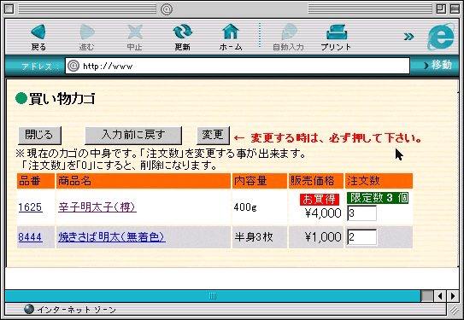The height and width of the screenshot is (320, 464).
Task: Go back with the 戻る arrow icon
Action: pyautogui.click(x=38, y=32)
